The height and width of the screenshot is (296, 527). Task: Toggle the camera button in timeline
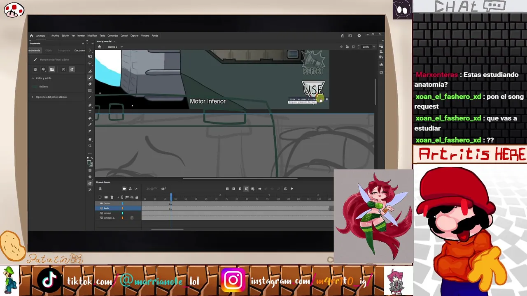(124, 189)
